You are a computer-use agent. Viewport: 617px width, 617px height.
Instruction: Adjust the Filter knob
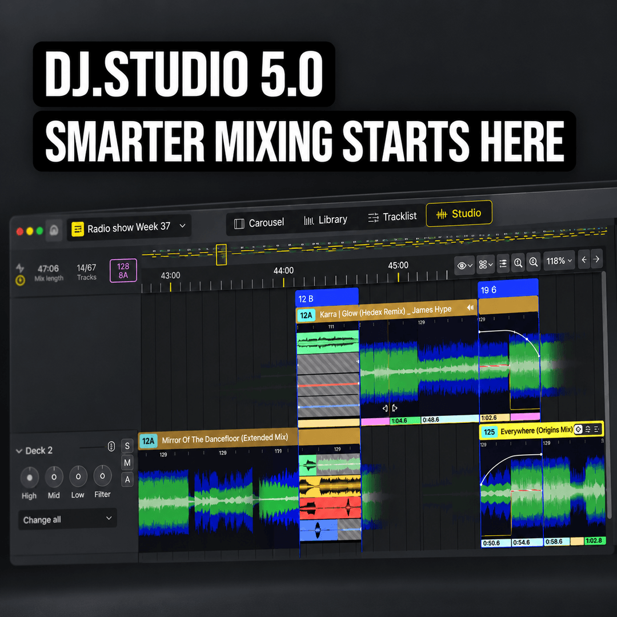103,475
